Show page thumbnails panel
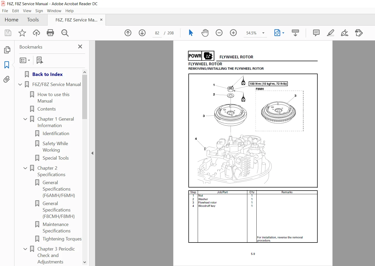 (7, 50)
